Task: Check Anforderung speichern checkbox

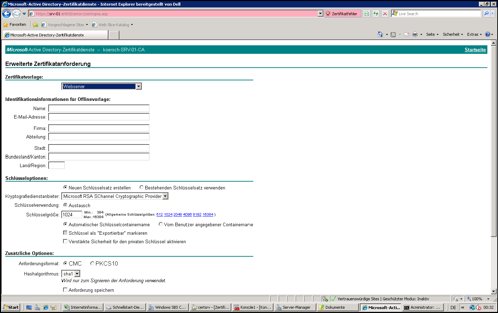Action: pos(65,290)
